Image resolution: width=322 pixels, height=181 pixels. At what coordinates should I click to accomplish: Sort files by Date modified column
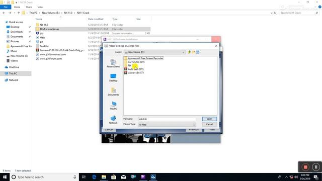[96, 19]
